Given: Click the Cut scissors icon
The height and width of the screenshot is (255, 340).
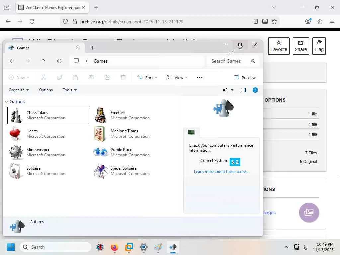Looking at the screenshot, I should click(x=43, y=77).
